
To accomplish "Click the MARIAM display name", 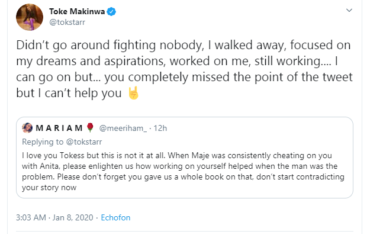I will coord(59,128).
